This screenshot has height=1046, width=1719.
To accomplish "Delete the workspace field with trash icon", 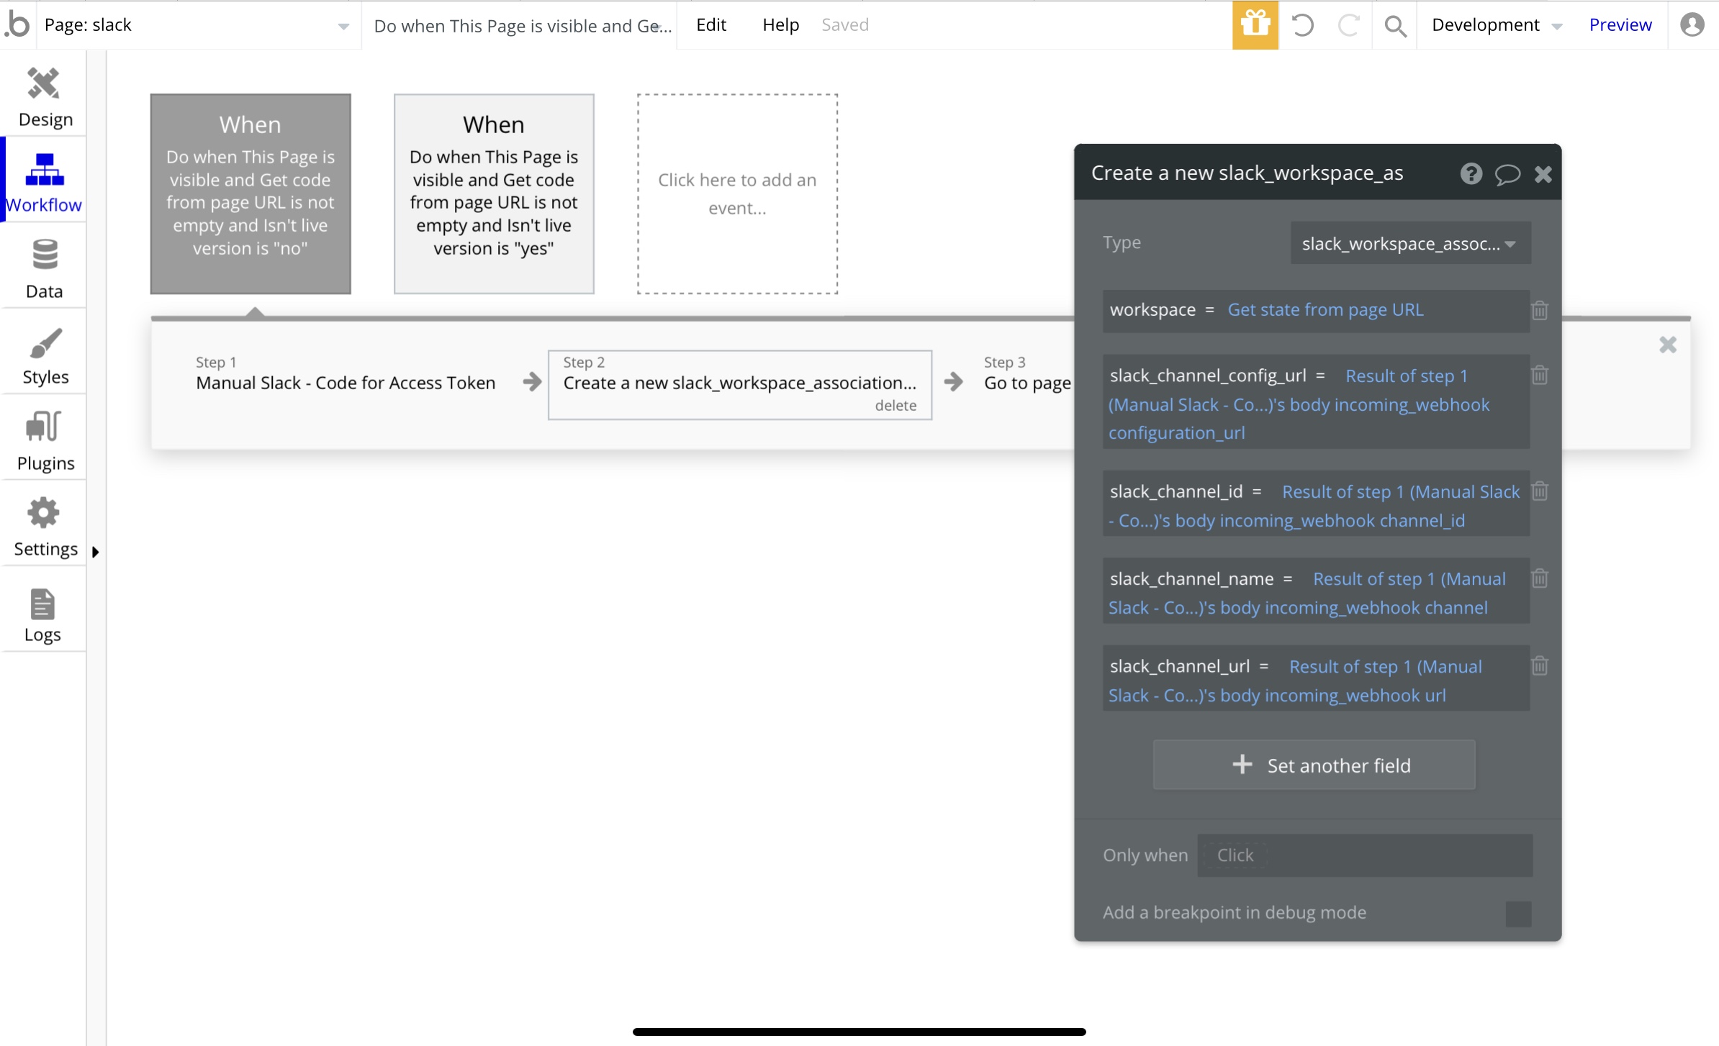I will (x=1540, y=310).
